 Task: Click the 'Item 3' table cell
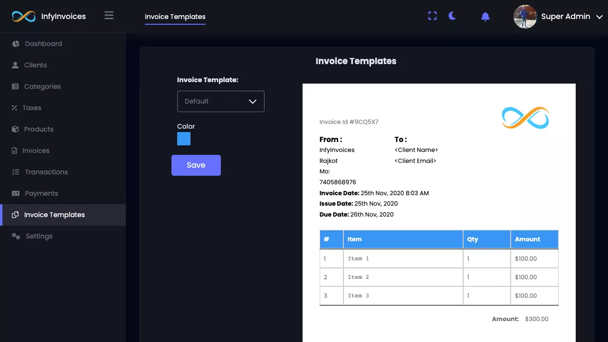coord(403,296)
